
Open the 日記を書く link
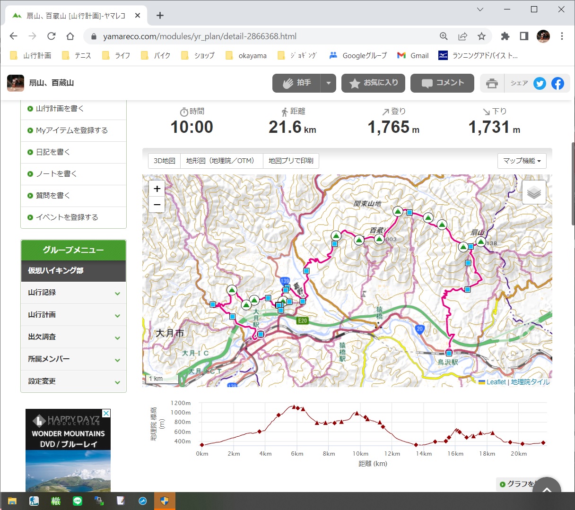click(53, 152)
